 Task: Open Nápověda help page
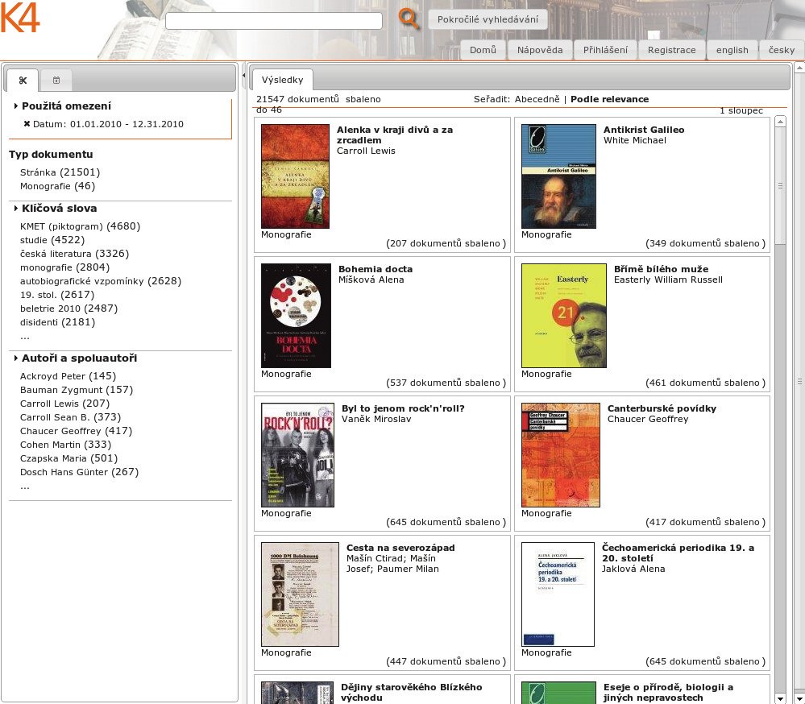tap(540, 50)
